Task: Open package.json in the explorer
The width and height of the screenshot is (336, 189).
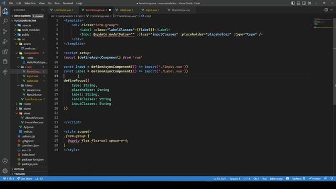Action: pos(29,164)
